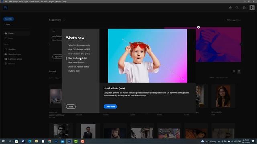
Task: Select Invite to Edit entry
Action: (x=74, y=71)
